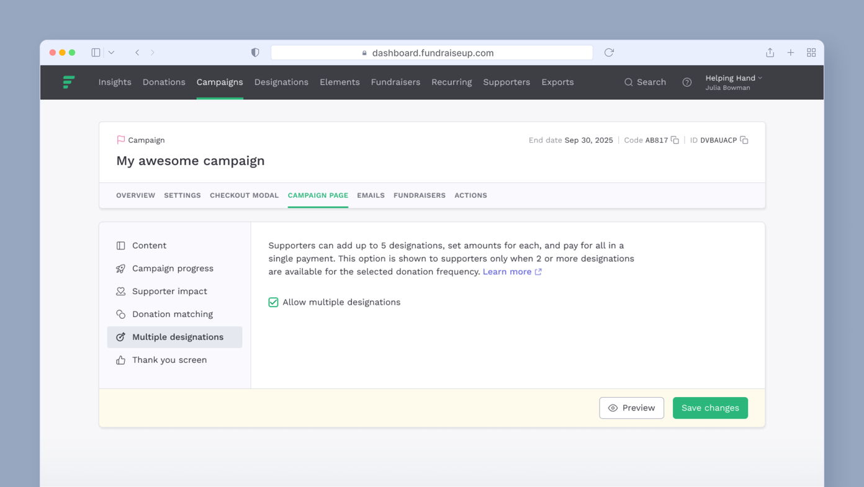Copy the campaign code AB817
The image size is (864, 487).
(674, 140)
